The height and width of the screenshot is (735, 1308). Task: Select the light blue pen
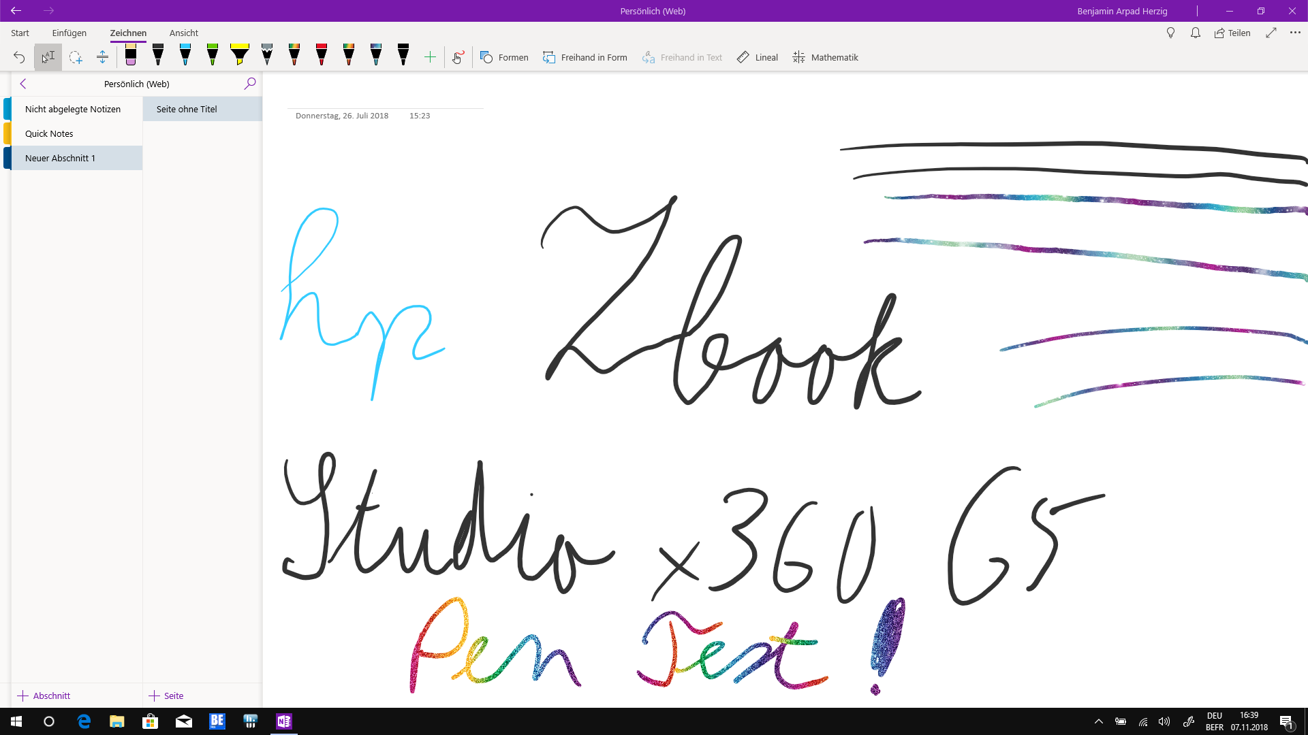click(x=185, y=56)
